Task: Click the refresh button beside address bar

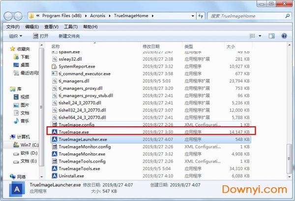Action: [201, 16]
